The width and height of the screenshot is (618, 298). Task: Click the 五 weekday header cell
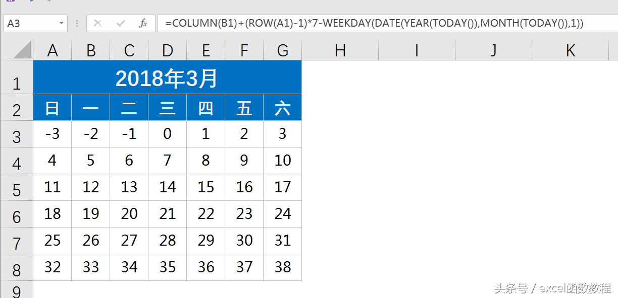[244, 108]
